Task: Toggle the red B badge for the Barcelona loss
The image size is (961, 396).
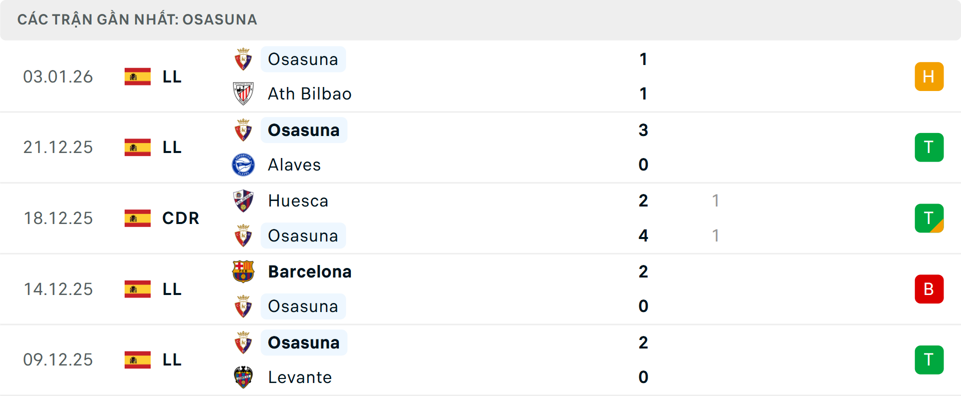Action: [x=929, y=289]
